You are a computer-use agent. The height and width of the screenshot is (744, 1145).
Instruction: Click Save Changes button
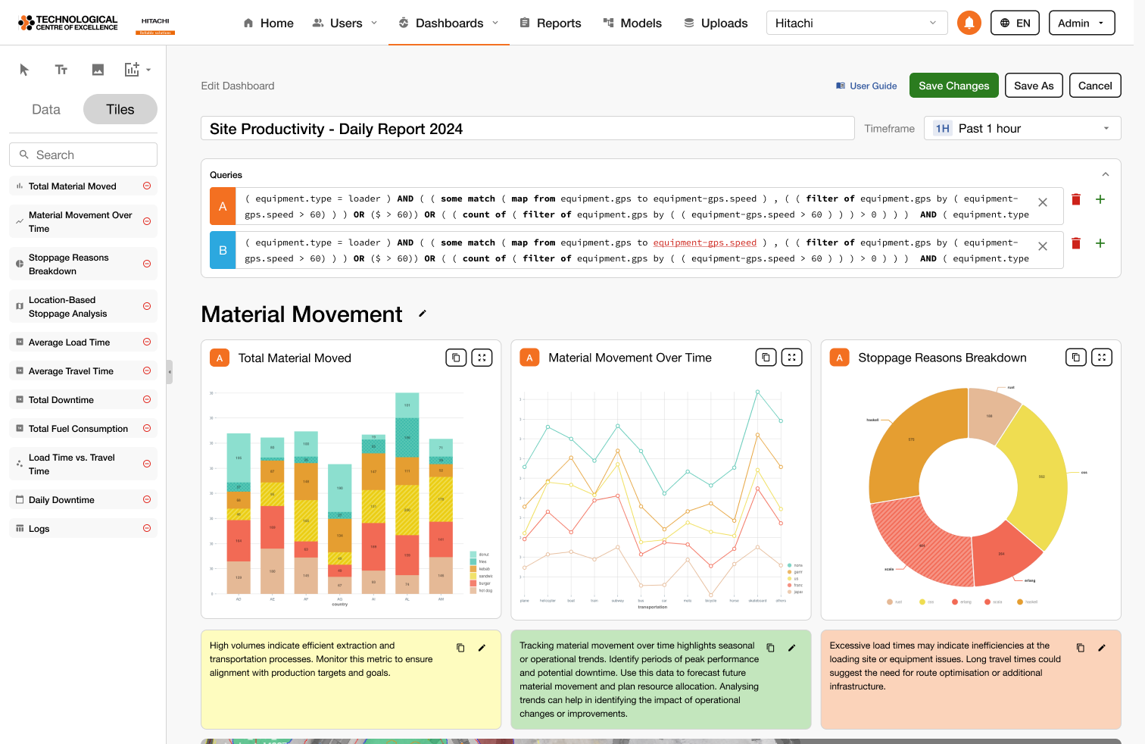953,86
